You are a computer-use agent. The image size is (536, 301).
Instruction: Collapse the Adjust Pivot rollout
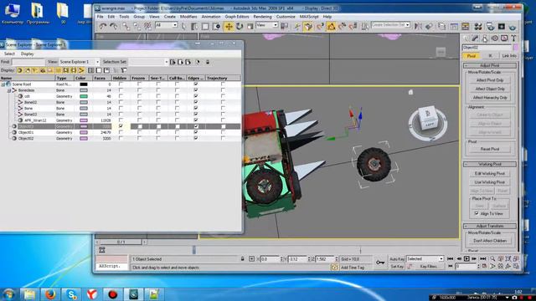pos(489,65)
